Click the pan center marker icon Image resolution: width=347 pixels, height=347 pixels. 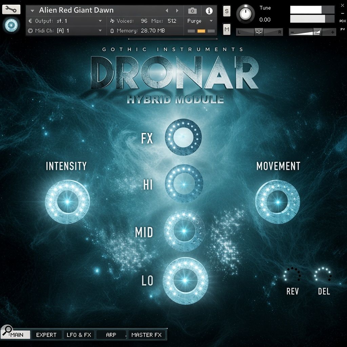click(x=259, y=32)
